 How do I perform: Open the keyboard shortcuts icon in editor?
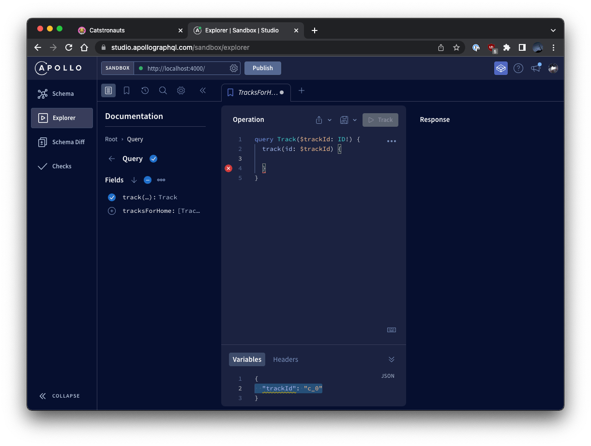point(392,330)
